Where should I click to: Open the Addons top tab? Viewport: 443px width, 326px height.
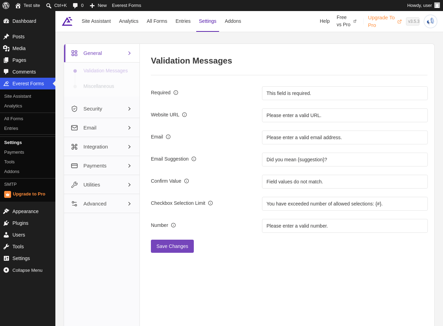[x=233, y=21]
